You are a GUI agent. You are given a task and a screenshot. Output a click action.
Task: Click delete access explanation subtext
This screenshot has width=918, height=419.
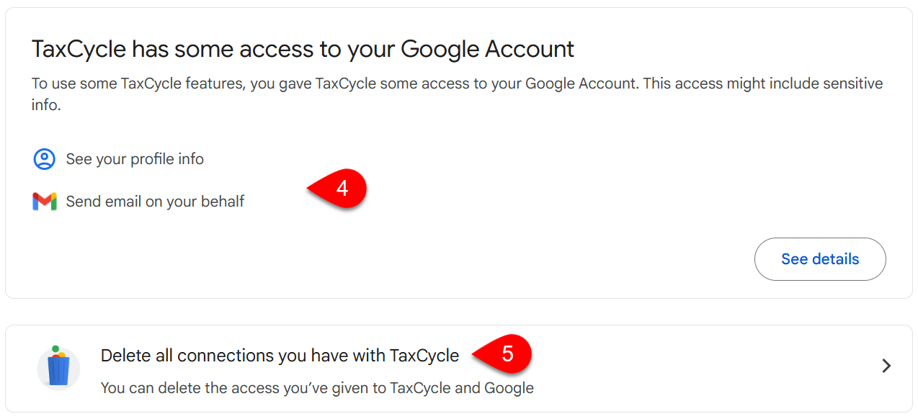pos(317,387)
